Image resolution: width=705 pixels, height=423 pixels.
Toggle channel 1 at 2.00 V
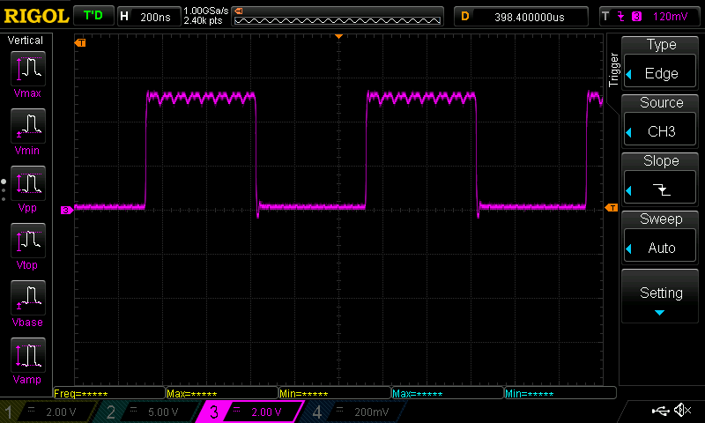[x=48, y=412]
